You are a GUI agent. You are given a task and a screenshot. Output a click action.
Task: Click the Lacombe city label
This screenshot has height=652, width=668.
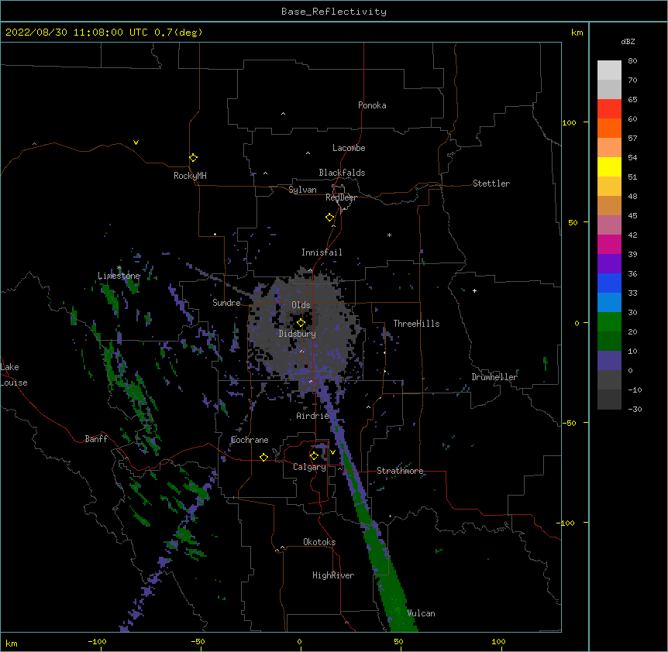[349, 148]
